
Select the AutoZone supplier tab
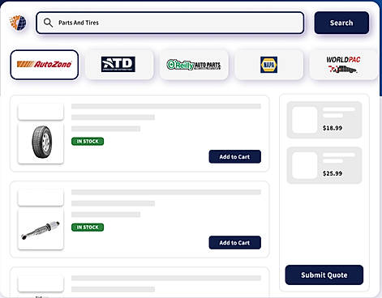[x=45, y=65]
